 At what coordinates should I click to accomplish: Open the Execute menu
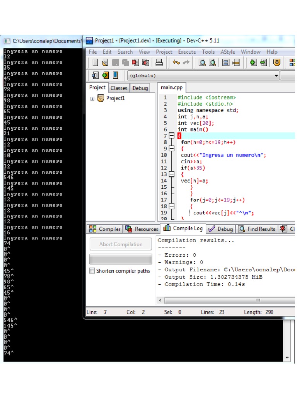pos(187,52)
